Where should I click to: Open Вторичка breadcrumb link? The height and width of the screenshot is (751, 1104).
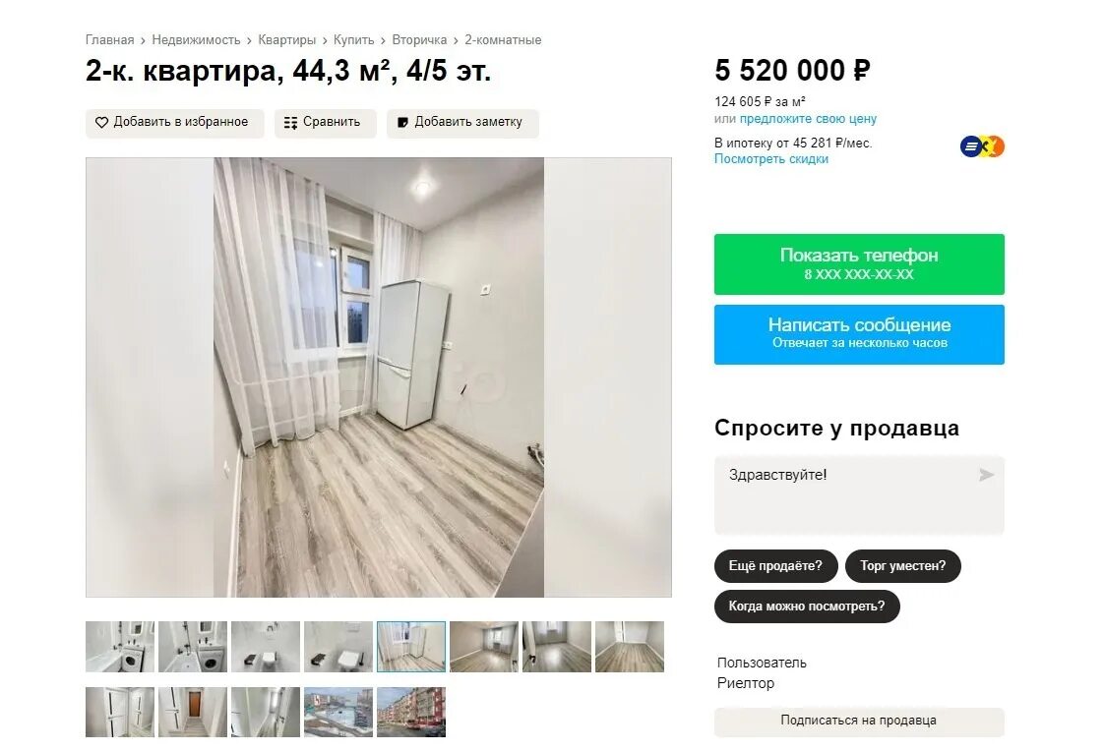(x=419, y=40)
